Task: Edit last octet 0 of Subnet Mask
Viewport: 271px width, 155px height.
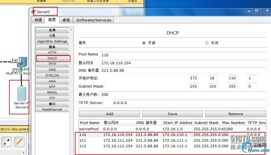Action: pos(252,86)
